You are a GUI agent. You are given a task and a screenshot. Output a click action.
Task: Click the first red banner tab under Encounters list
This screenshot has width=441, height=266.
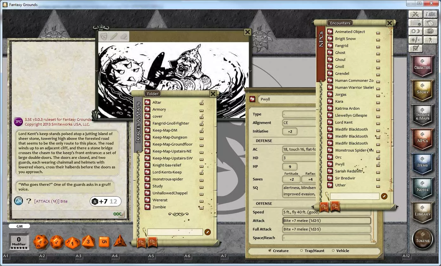pos(324,207)
